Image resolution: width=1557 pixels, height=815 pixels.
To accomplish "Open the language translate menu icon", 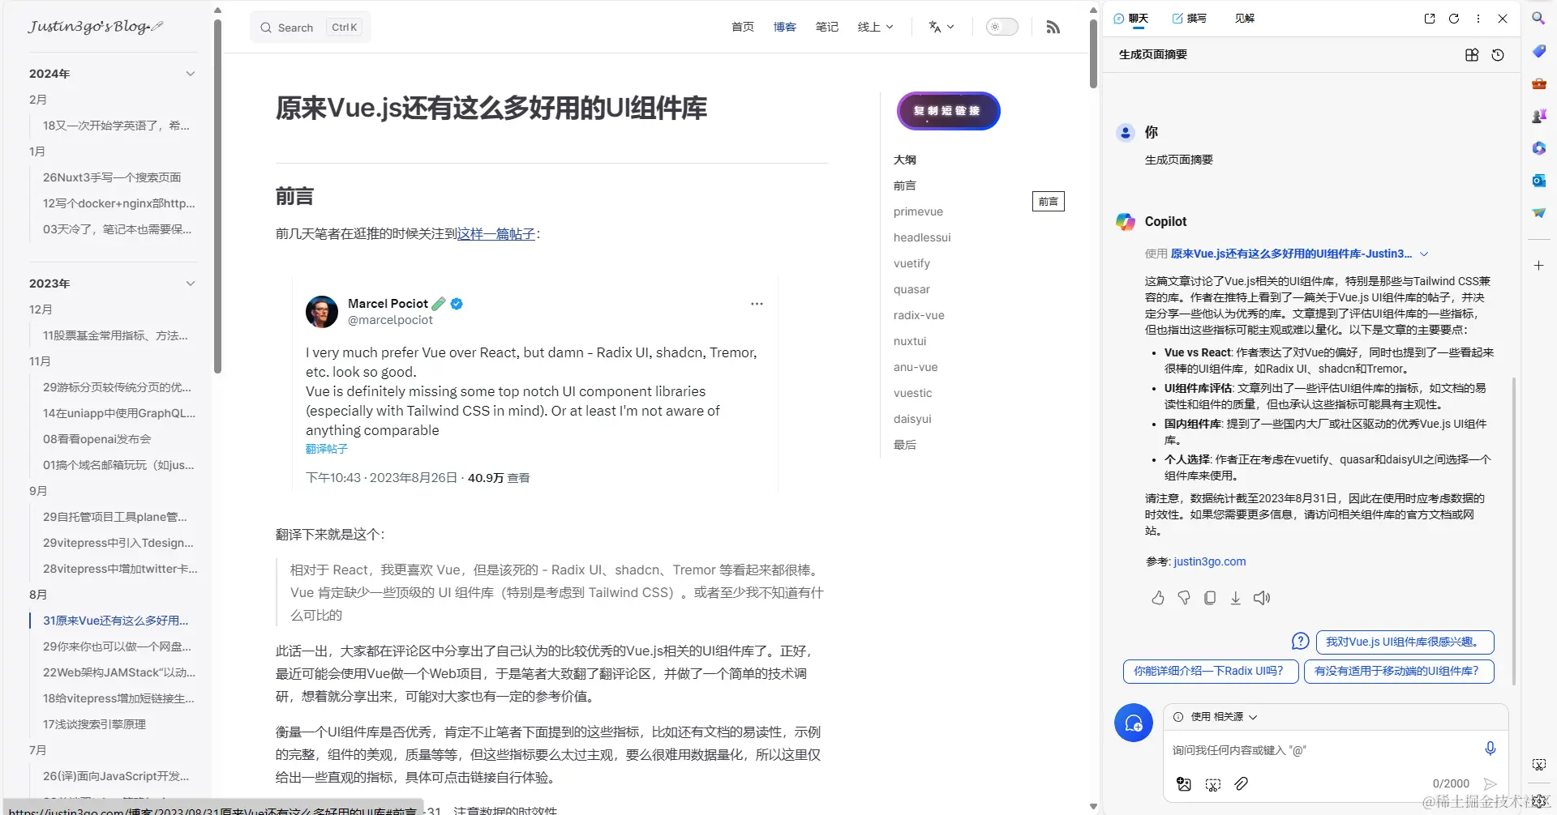I will tap(941, 27).
